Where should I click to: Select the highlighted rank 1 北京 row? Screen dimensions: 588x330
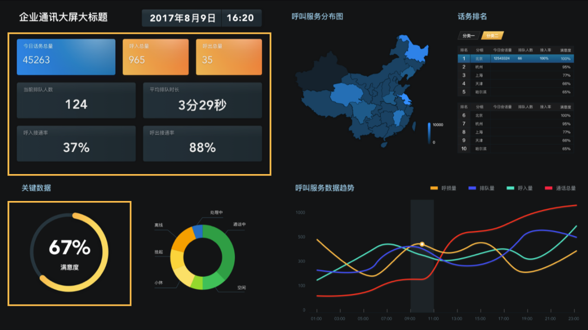click(x=515, y=58)
